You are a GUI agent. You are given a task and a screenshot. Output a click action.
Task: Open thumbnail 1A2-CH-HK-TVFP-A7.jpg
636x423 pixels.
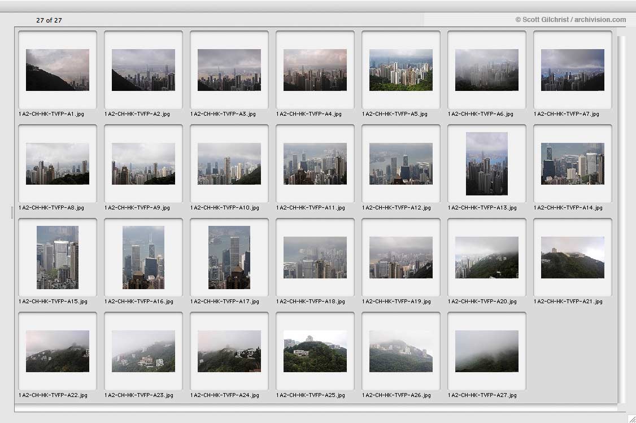[573, 70]
